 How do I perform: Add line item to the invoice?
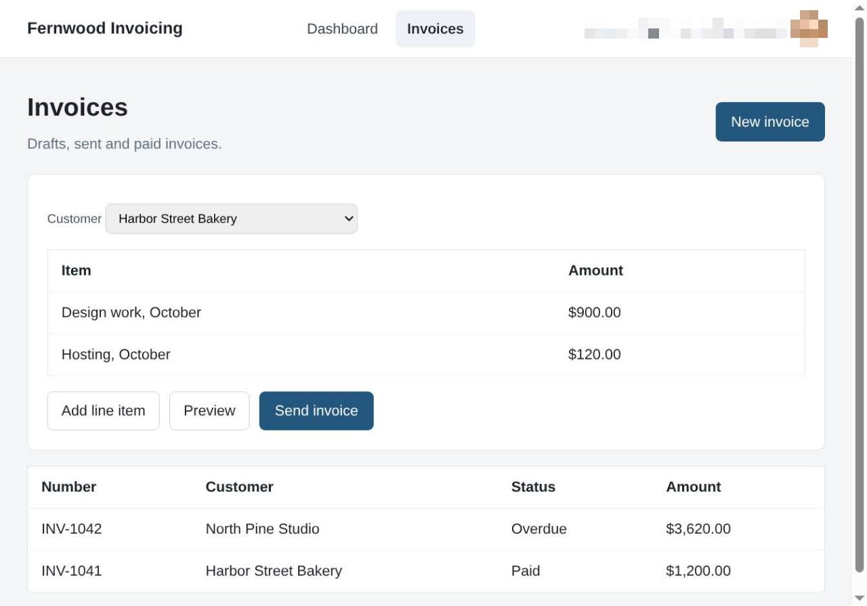pyautogui.click(x=104, y=411)
